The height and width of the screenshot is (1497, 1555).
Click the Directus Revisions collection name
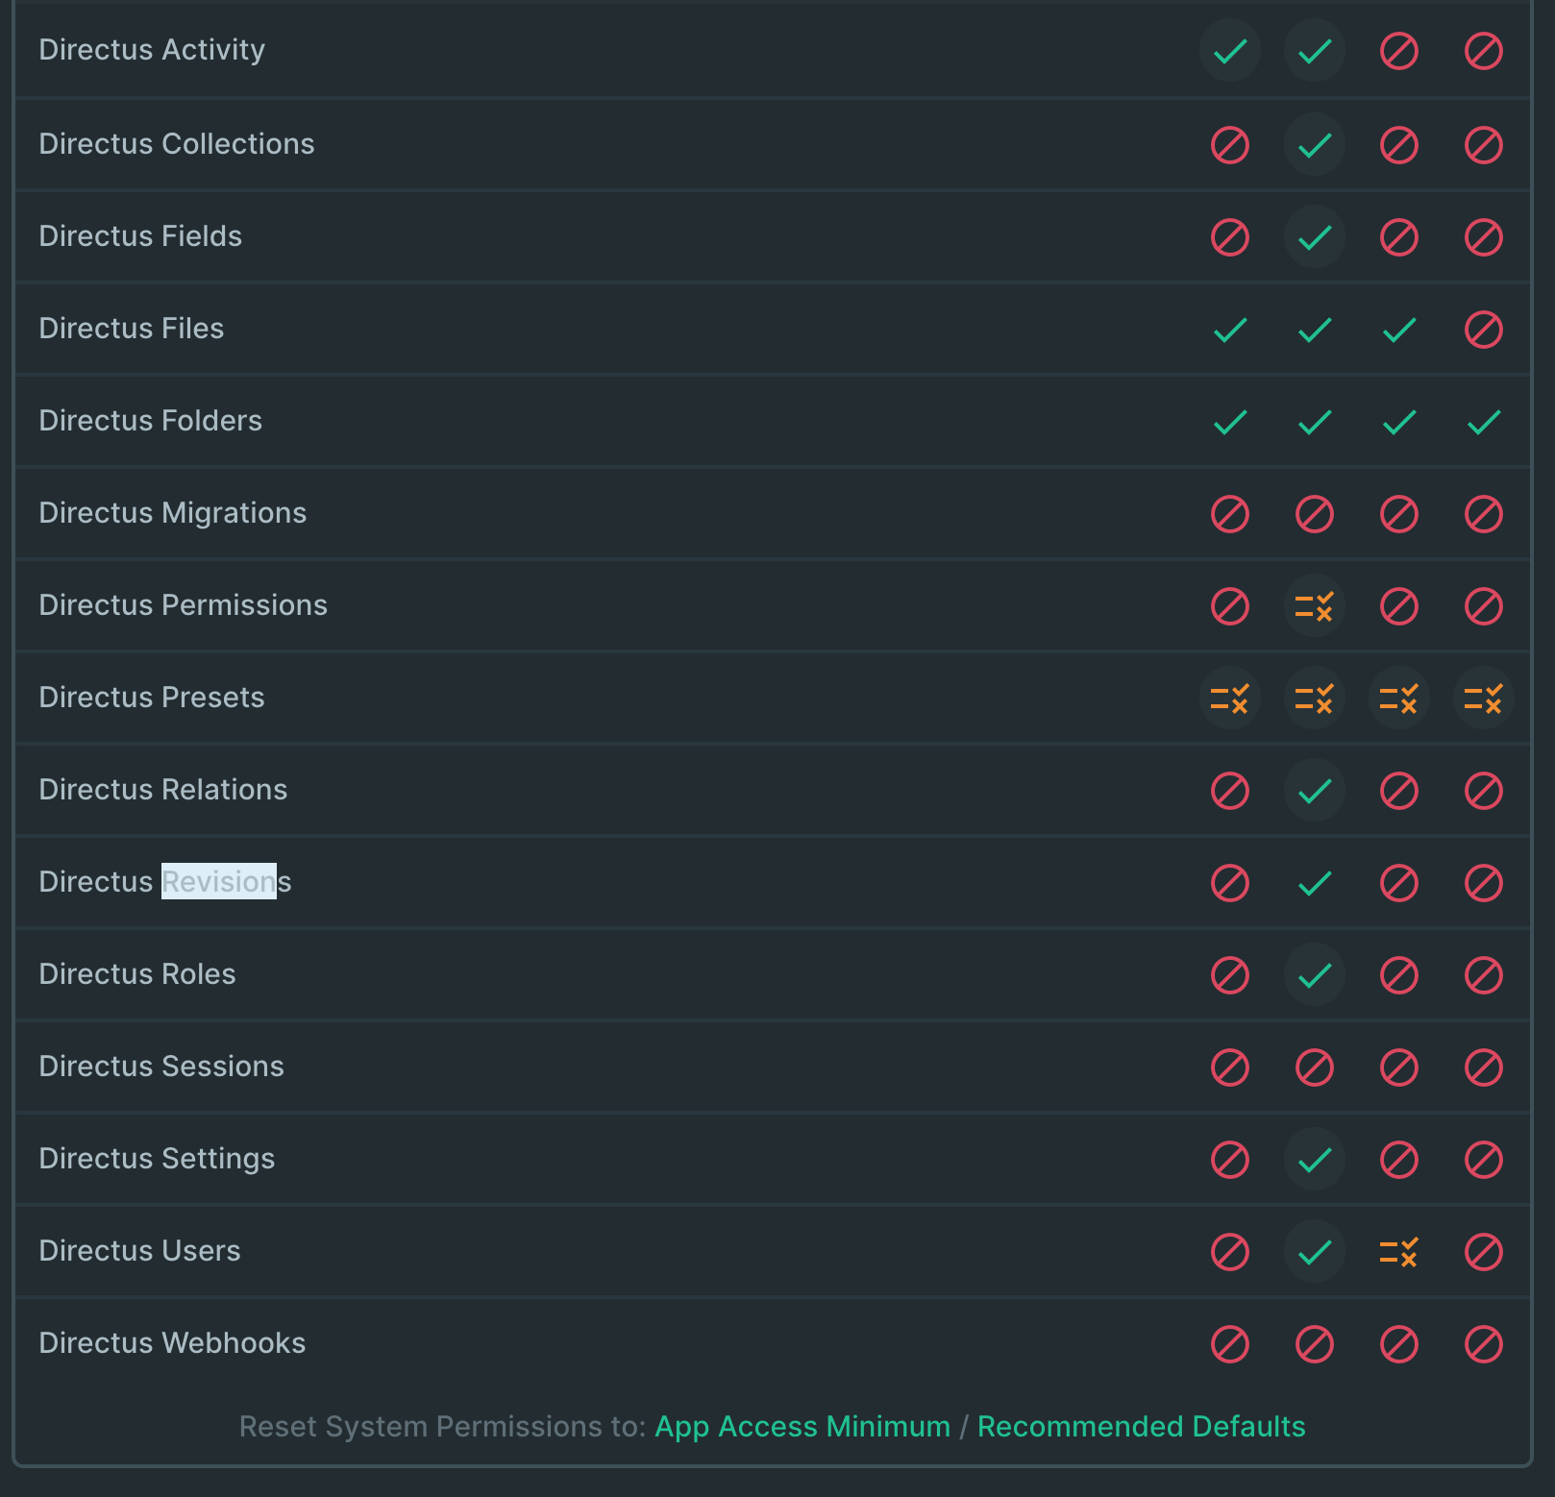tap(165, 882)
